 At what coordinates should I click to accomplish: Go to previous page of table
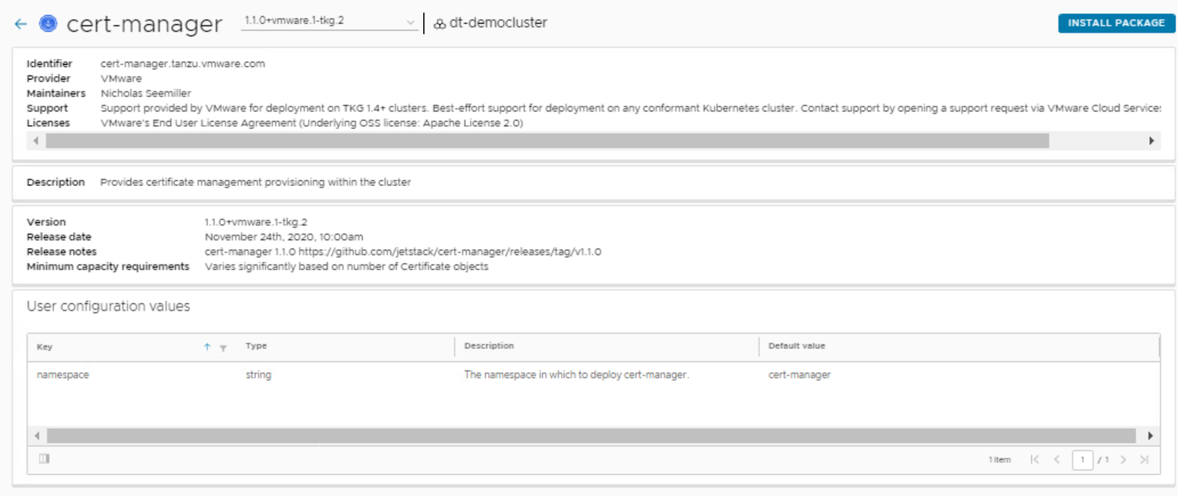pyautogui.click(x=1057, y=459)
